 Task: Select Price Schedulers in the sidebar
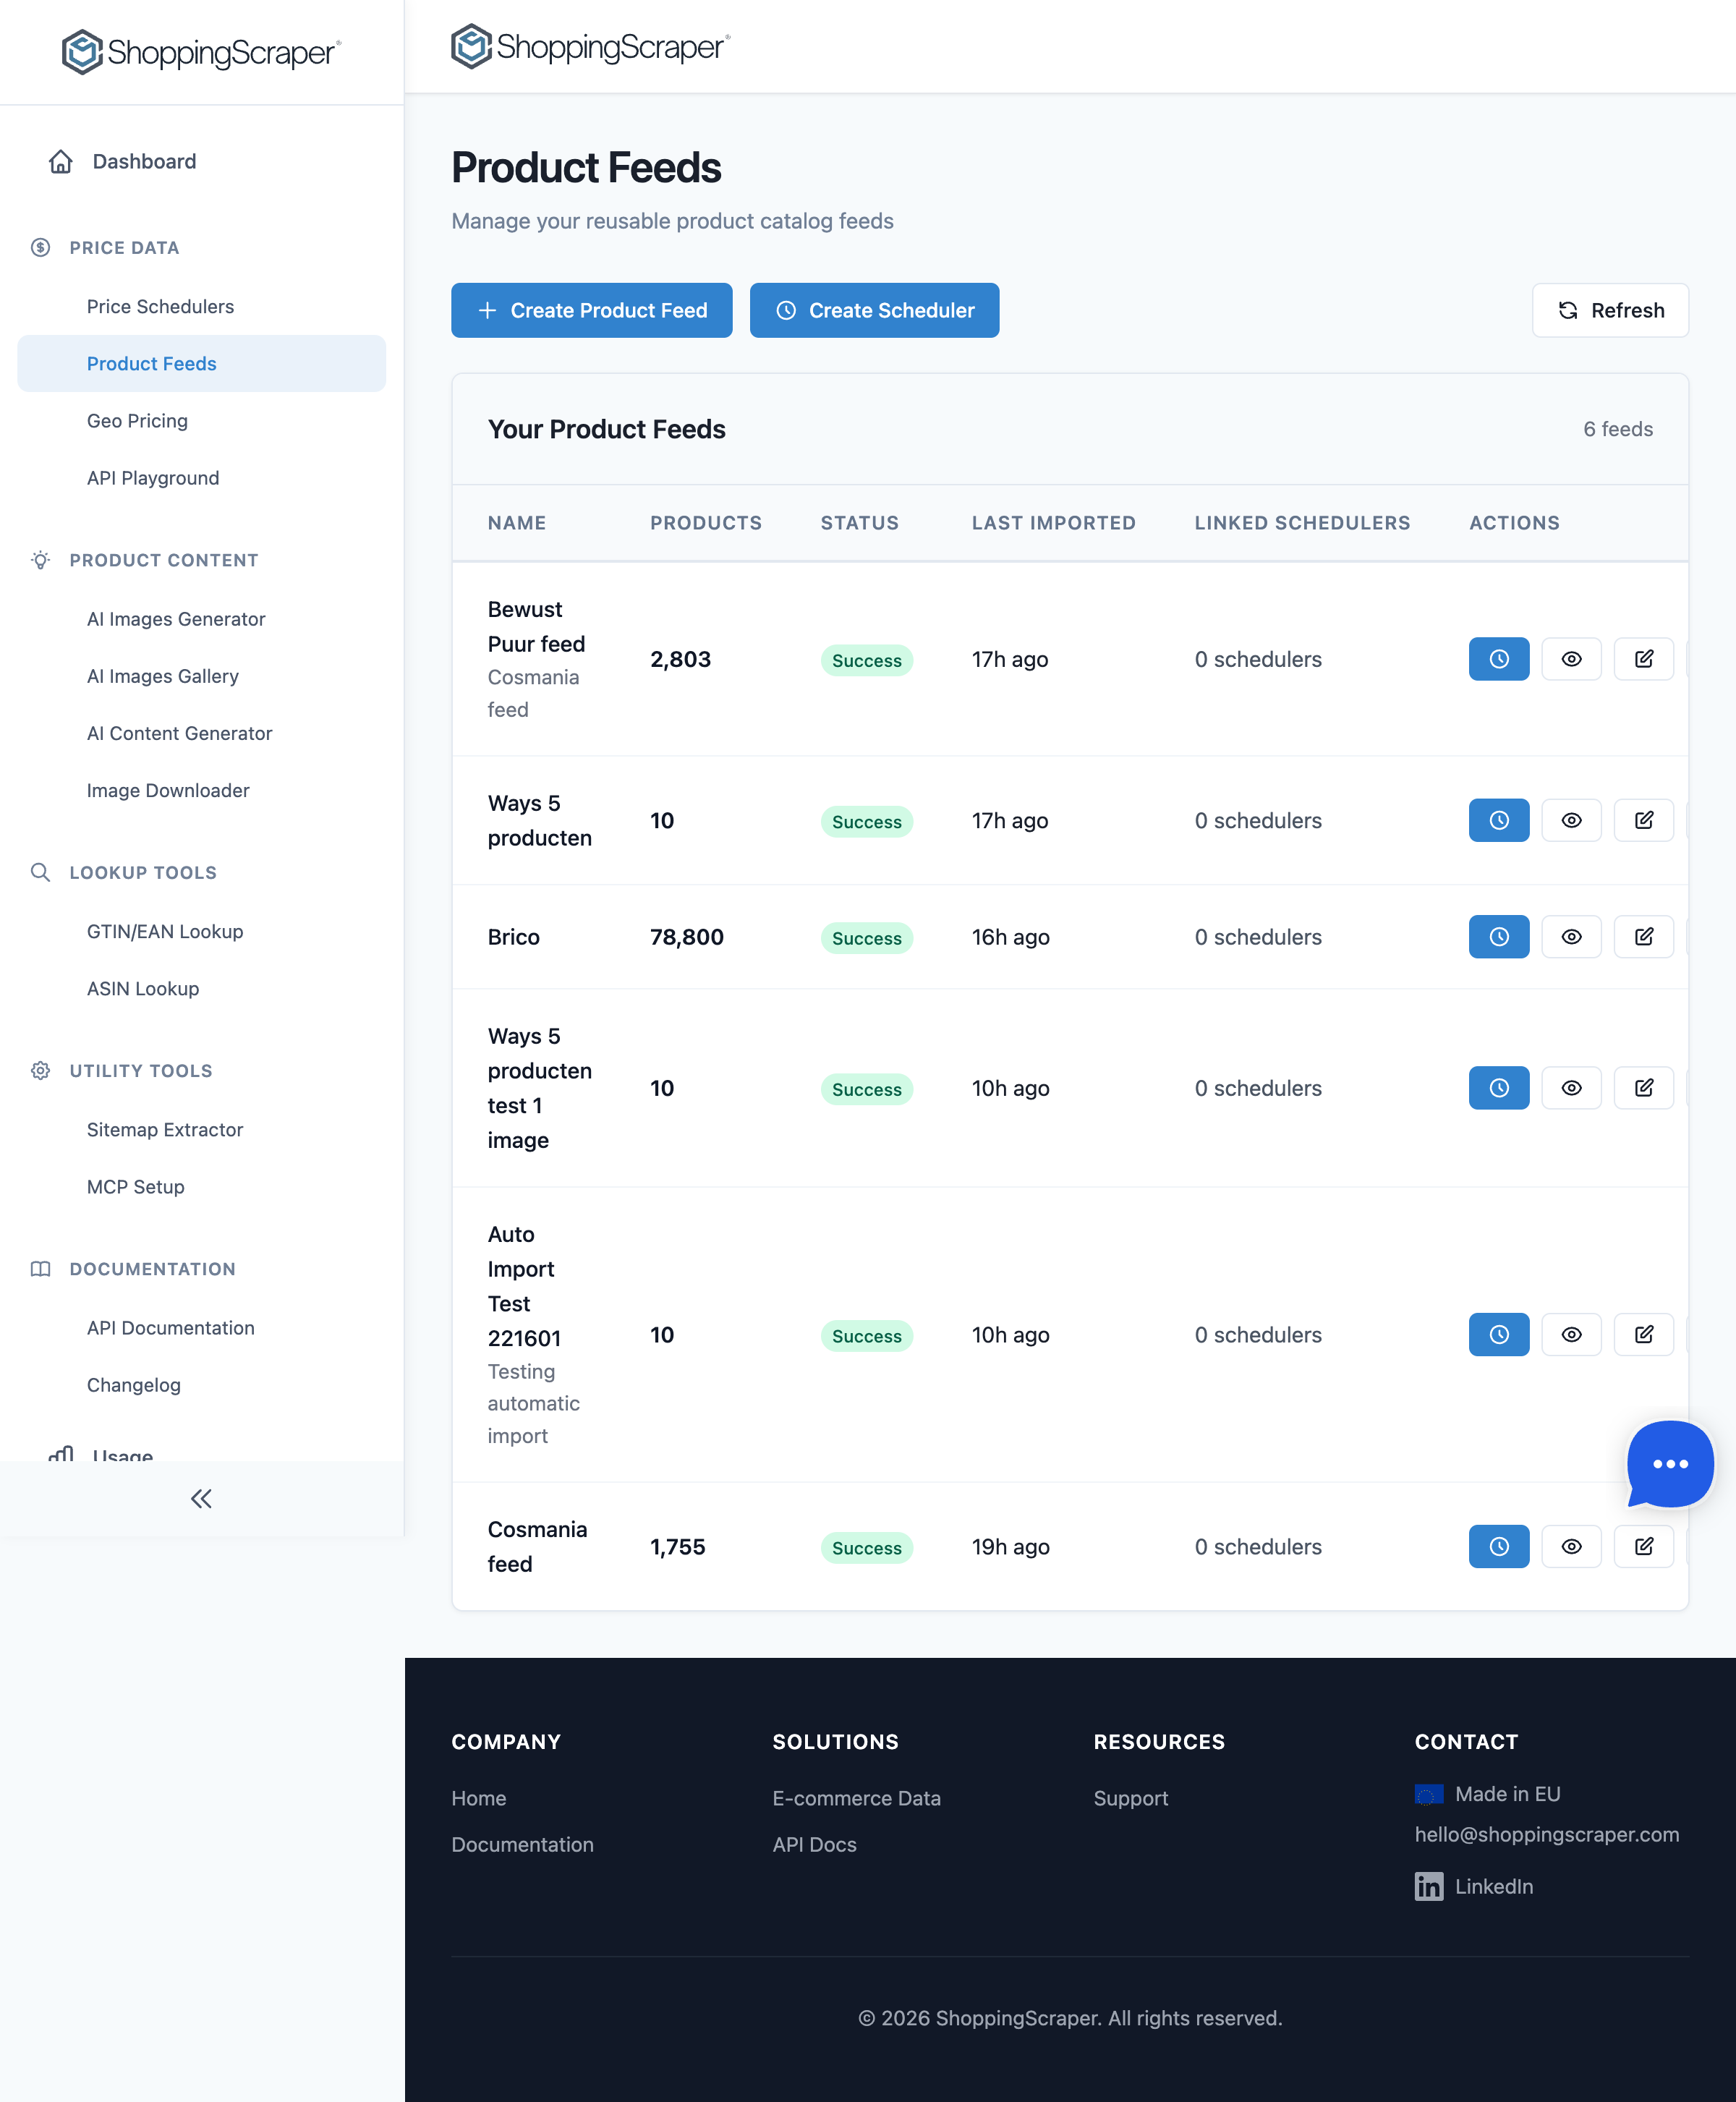coord(160,306)
